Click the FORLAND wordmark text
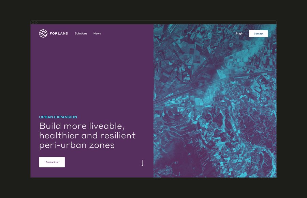 click(59, 33)
